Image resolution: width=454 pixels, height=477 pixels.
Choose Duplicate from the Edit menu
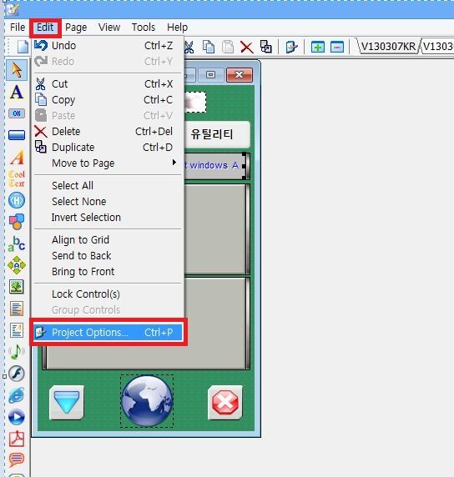click(x=108, y=148)
